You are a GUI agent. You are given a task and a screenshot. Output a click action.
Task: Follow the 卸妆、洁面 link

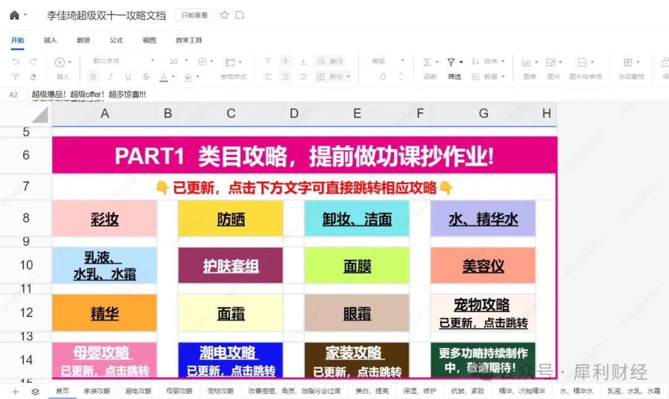tap(357, 219)
